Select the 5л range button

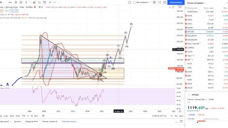(32, 116)
